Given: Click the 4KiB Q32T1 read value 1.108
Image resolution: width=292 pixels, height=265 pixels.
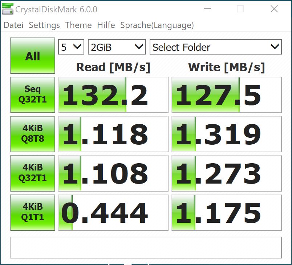Looking at the screenshot, I should tap(113, 173).
